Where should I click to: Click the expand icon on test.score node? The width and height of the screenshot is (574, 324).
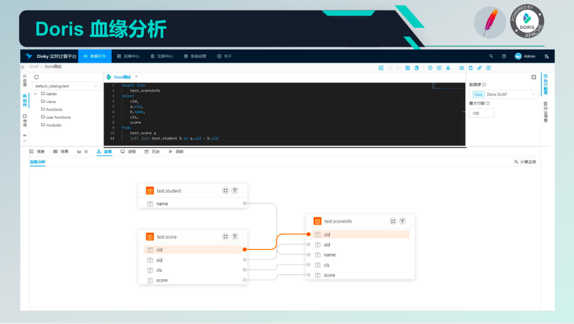point(225,237)
